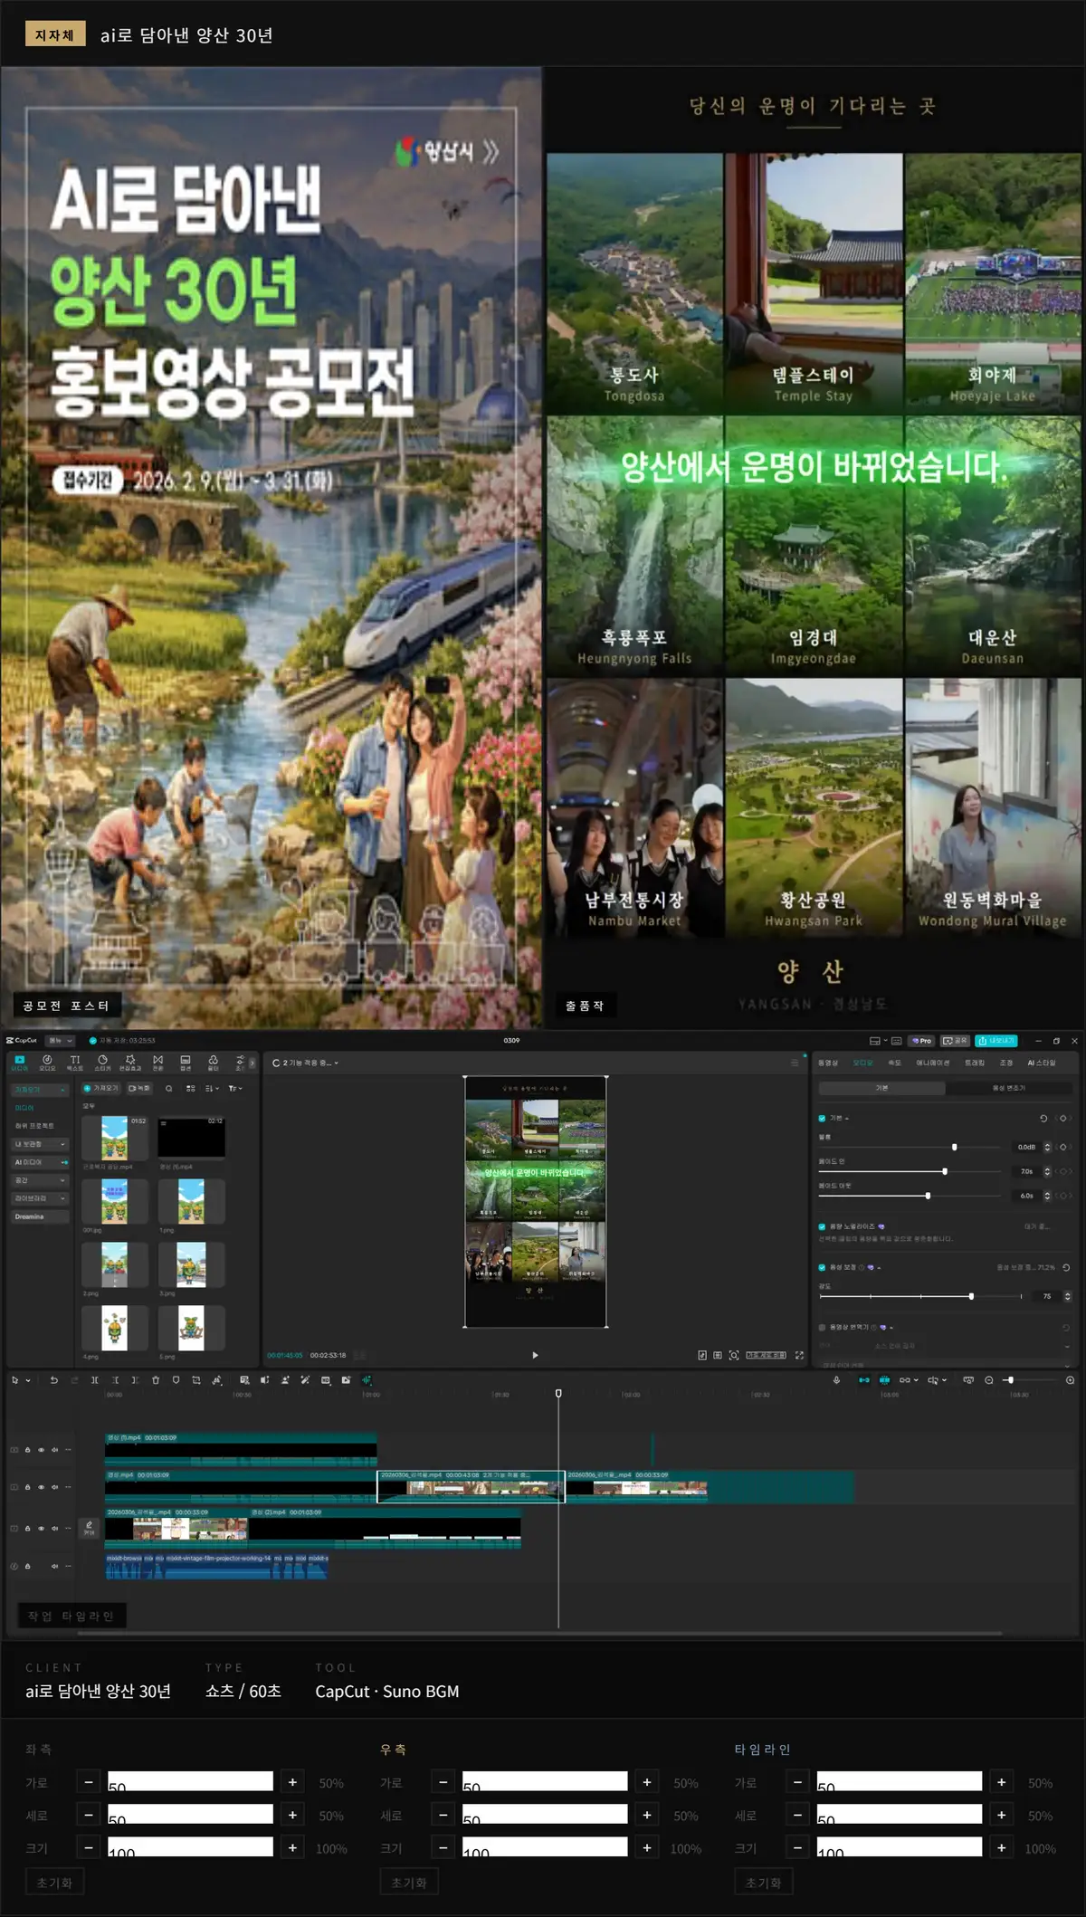Switch to the 속도 (speed) tab
This screenshot has height=1917, width=1086.
pos(894,1063)
